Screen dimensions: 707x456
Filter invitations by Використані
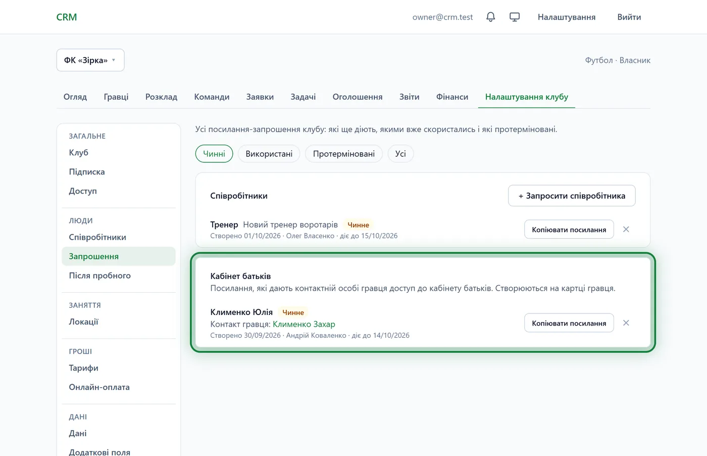[x=269, y=154]
